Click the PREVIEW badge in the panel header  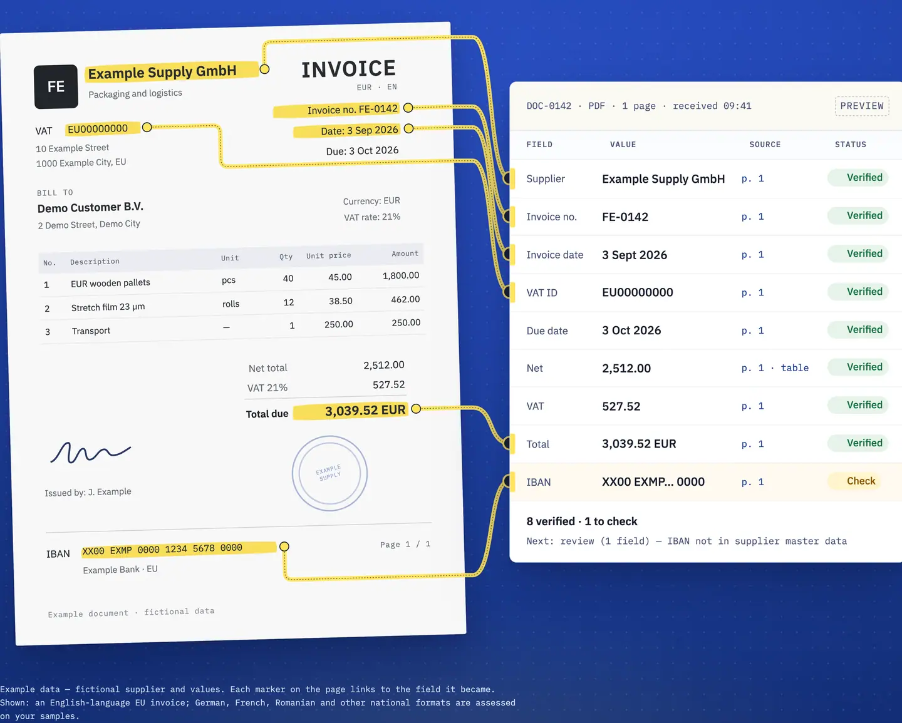pyautogui.click(x=862, y=106)
